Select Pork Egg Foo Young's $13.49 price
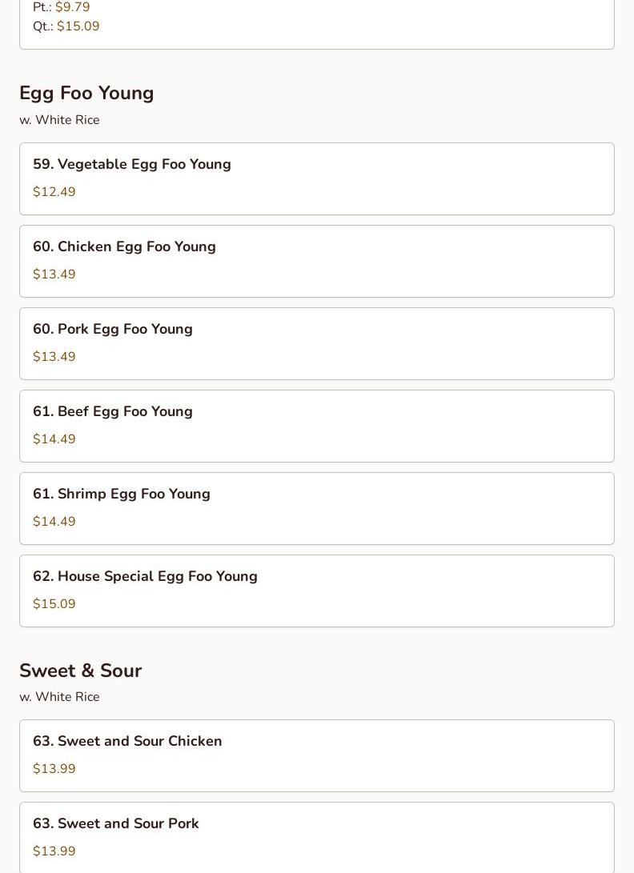Screen dimensions: 634x873 (54, 357)
